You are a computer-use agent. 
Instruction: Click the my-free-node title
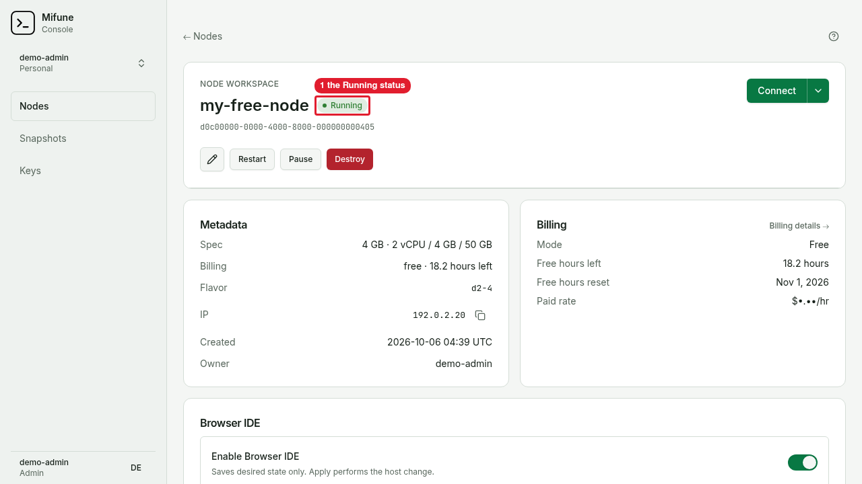[x=255, y=106]
